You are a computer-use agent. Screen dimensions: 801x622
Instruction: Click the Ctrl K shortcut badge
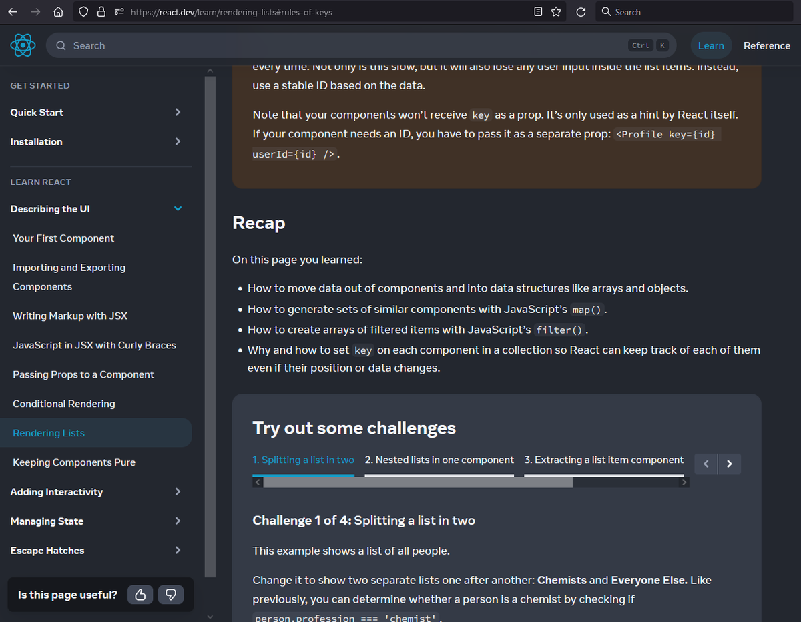[x=649, y=45]
